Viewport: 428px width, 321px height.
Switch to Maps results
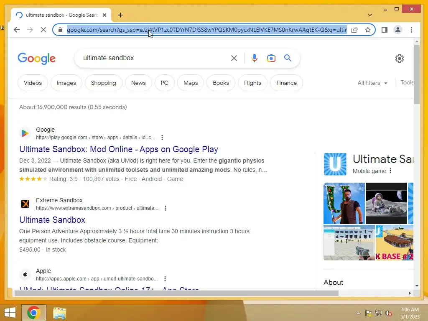(x=191, y=83)
